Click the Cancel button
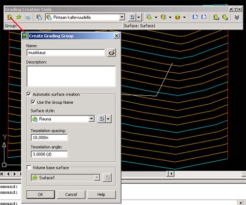Screen dimensions: 246x205 tap(71, 195)
